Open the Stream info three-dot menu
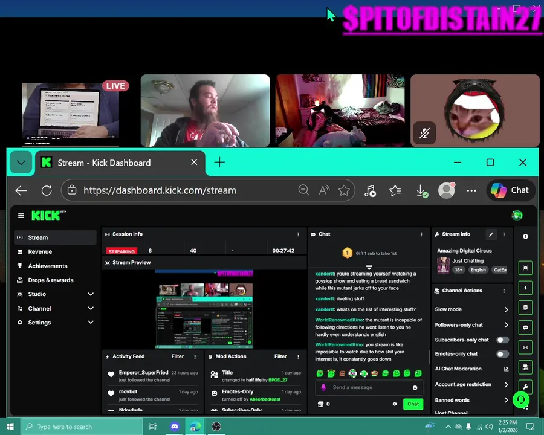 pos(504,234)
